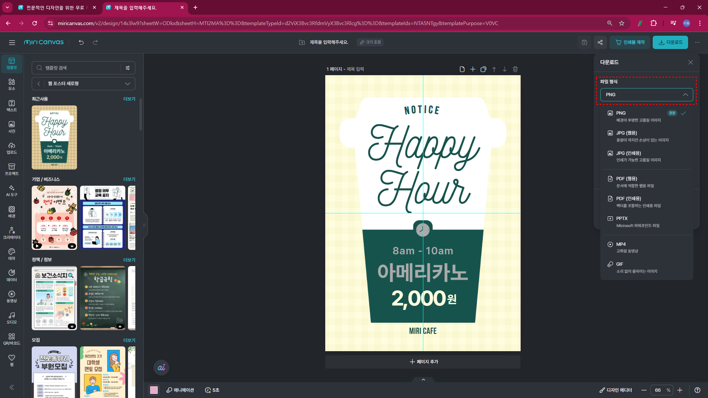Image resolution: width=708 pixels, height=398 pixels.
Task: Click the zoom percentage field
Action: [x=662, y=390]
